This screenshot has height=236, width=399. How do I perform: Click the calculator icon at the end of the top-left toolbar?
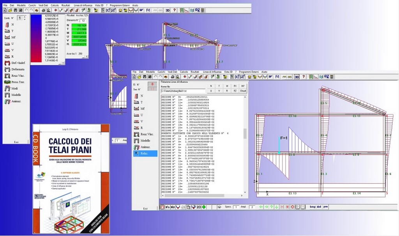203,11
